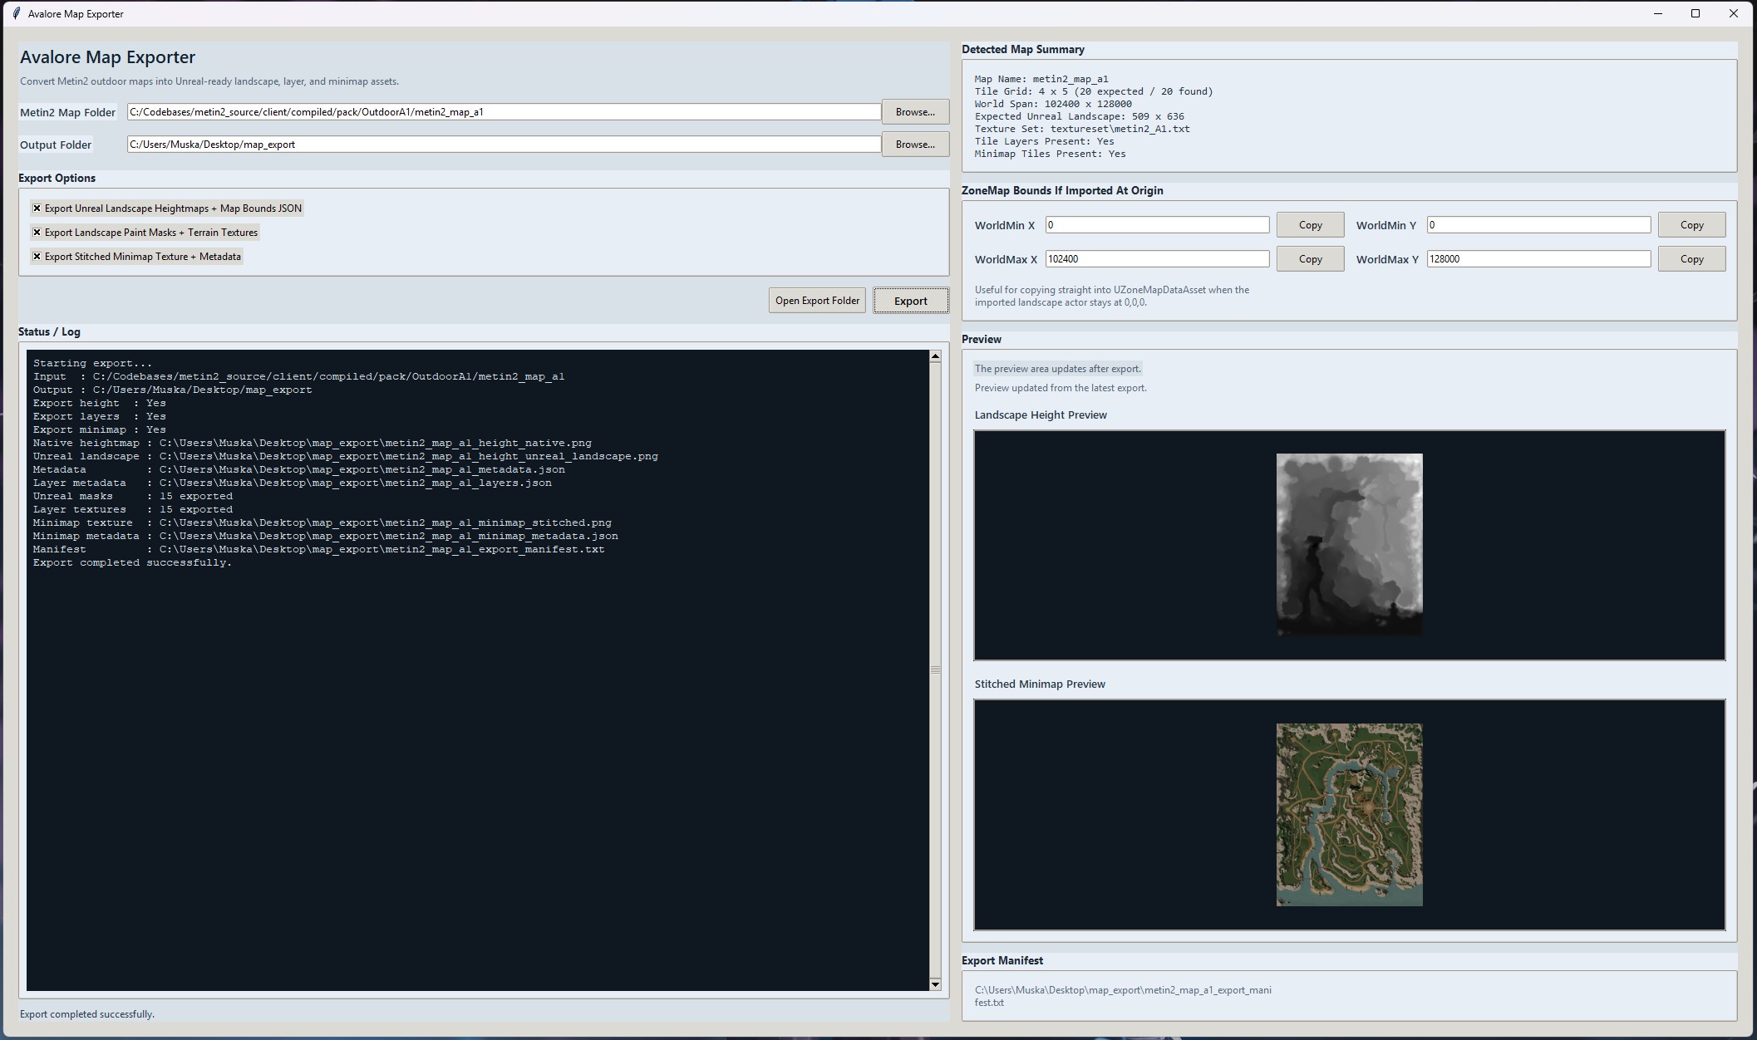
Task: Click the WorldMax X input field
Action: pos(1157,258)
